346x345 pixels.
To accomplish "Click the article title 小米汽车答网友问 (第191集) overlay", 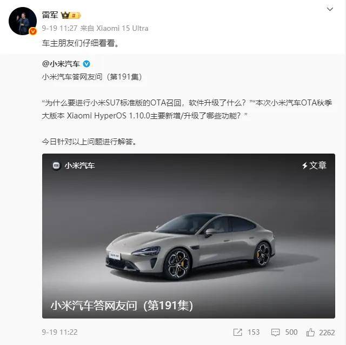I will click(x=122, y=306).
